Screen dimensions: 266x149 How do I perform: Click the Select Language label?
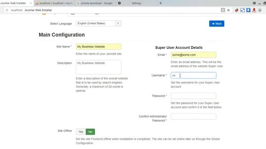pyautogui.click(x=61, y=24)
